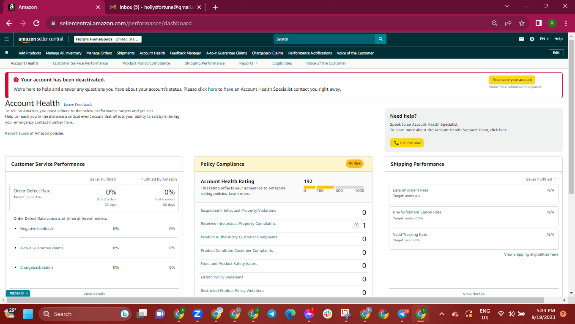
Task: Show hidden system tray icons
Action: coord(442,314)
